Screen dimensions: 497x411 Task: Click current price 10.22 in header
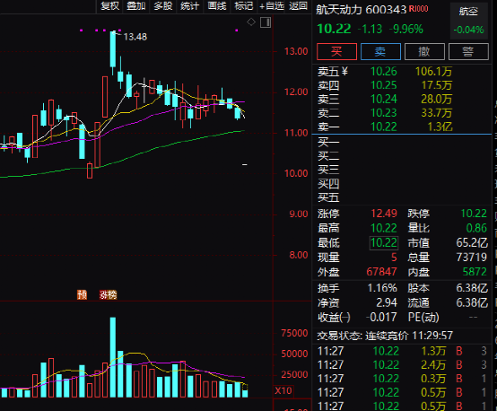[x=334, y=29]
